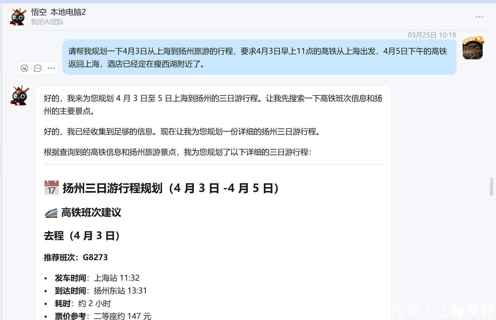Select the blue user message bubble
Image resolution: width=496 pixels, height=320 pixels.
pos(259,57)
